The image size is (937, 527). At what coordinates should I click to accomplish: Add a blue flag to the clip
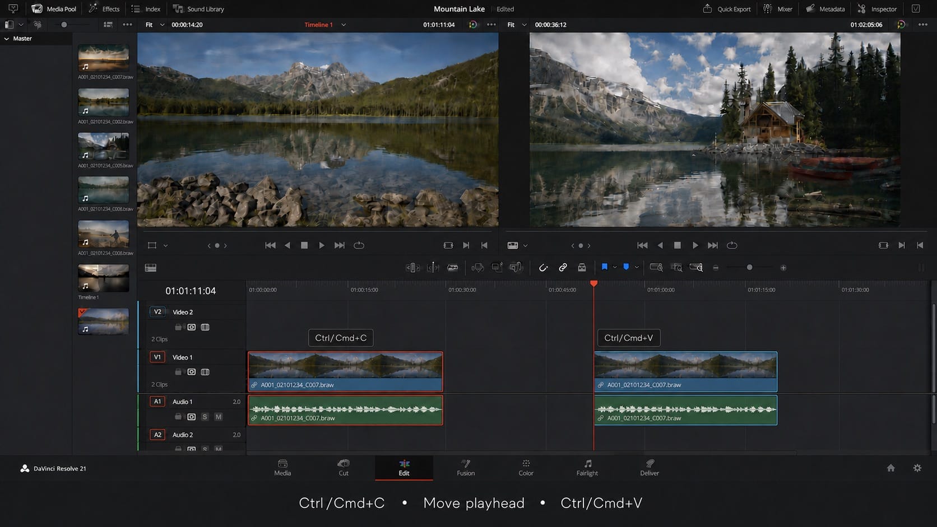pyautogui.click(x=605, y=267)
